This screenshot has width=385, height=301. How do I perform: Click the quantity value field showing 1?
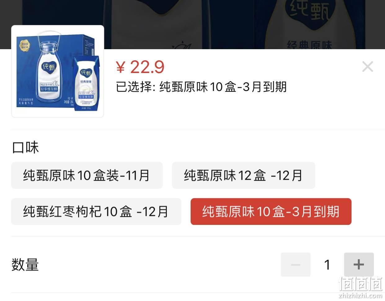[x=327, y=264]
